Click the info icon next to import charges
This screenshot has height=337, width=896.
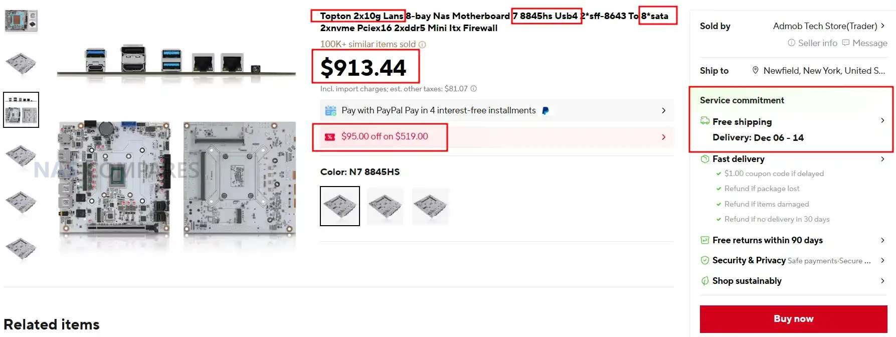[x=473, y=89]
